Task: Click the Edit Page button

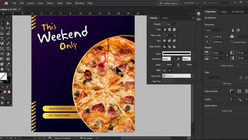Action: 227,83
